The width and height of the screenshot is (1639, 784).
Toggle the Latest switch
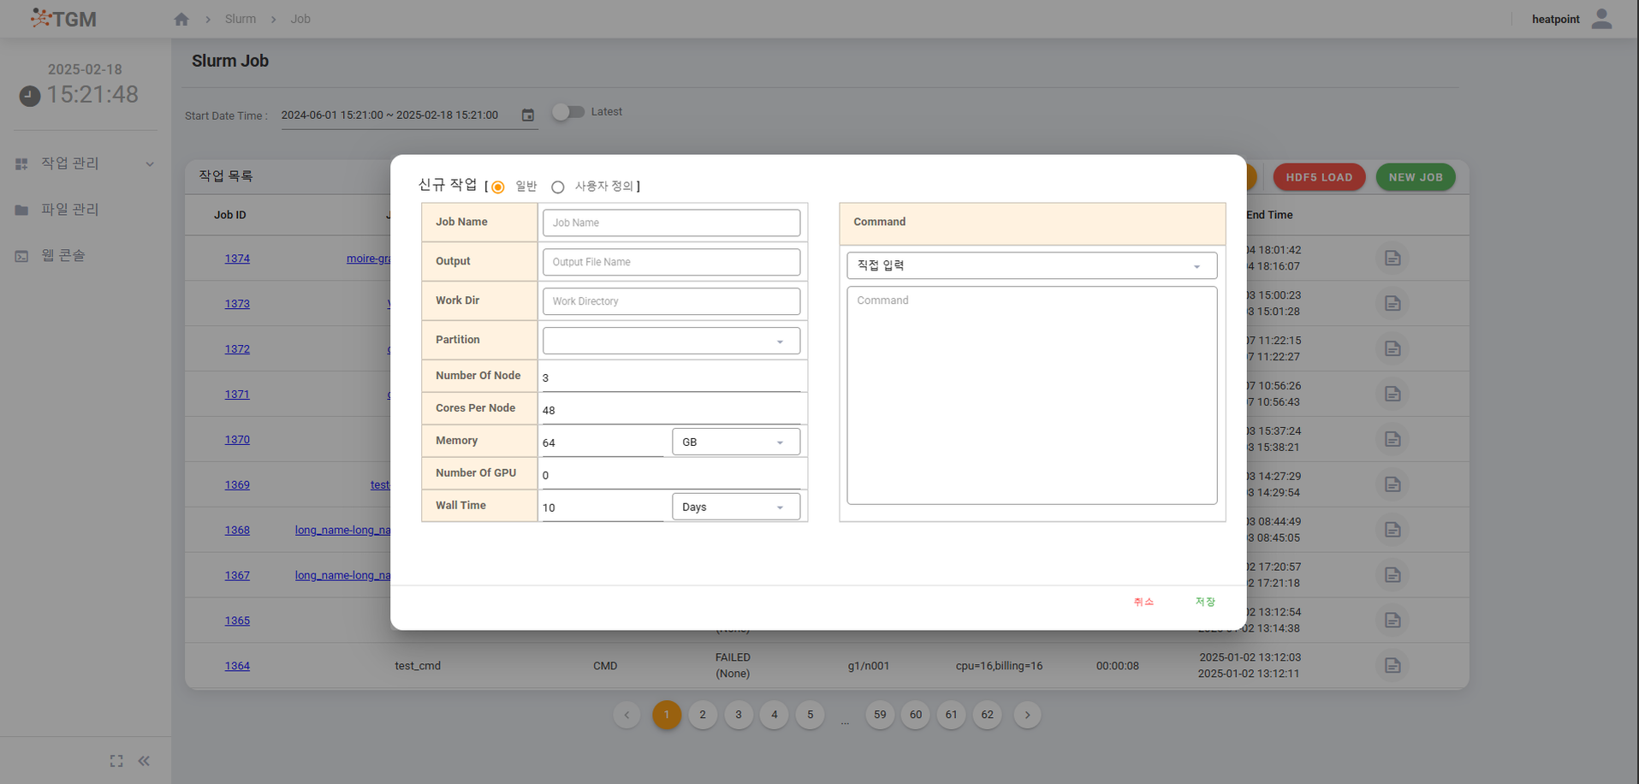coord(567,112)
